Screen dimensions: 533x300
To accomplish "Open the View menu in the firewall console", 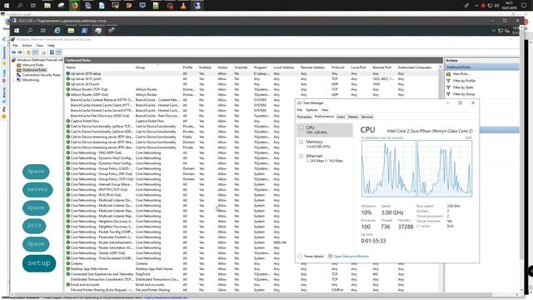I will point(40,46).
